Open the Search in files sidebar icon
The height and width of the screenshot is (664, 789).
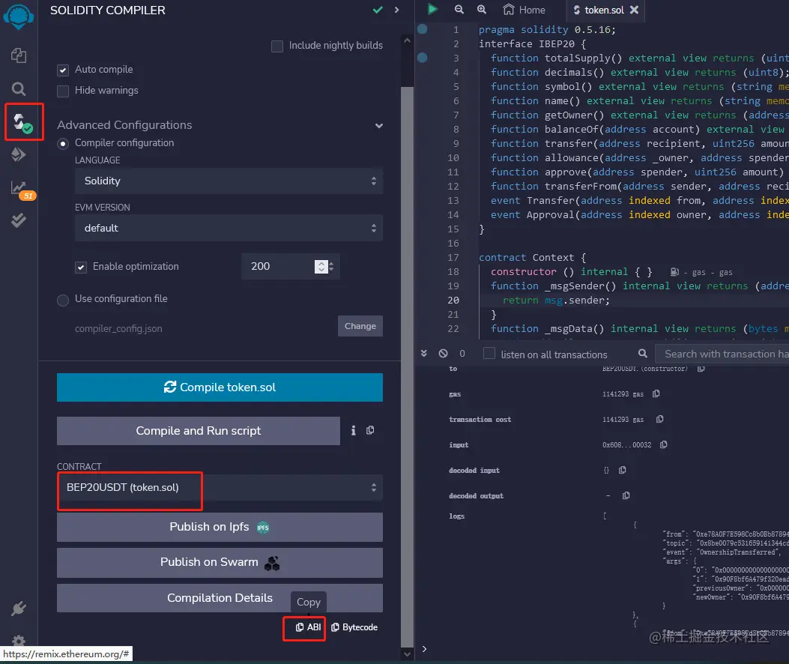pos(19,89)
